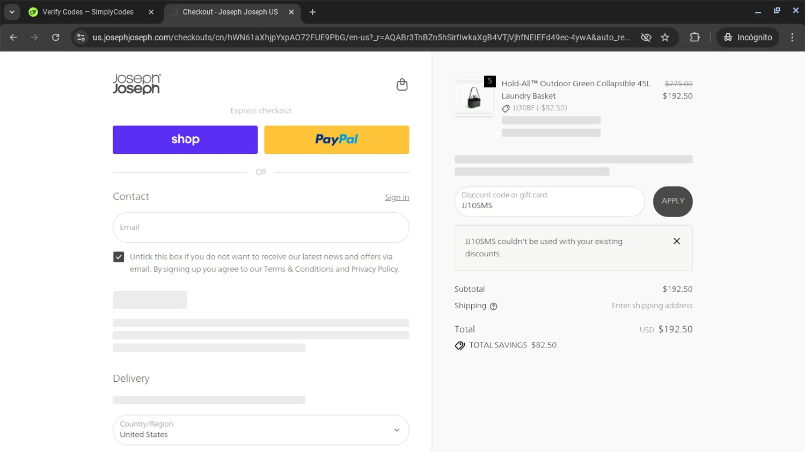
Task: Untick the news and offers checkbox
Action: [x=119, y=257]
